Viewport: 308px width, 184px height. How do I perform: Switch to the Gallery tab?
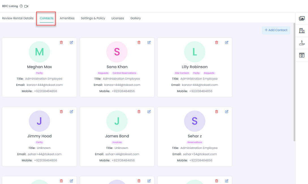[135, 18]
